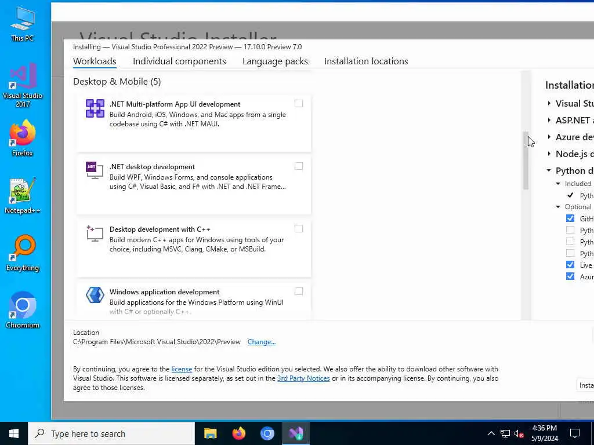The height and width of the screenshot is (445, 594).
Task: Check Windows application development workload
Action: click(299, 291)
